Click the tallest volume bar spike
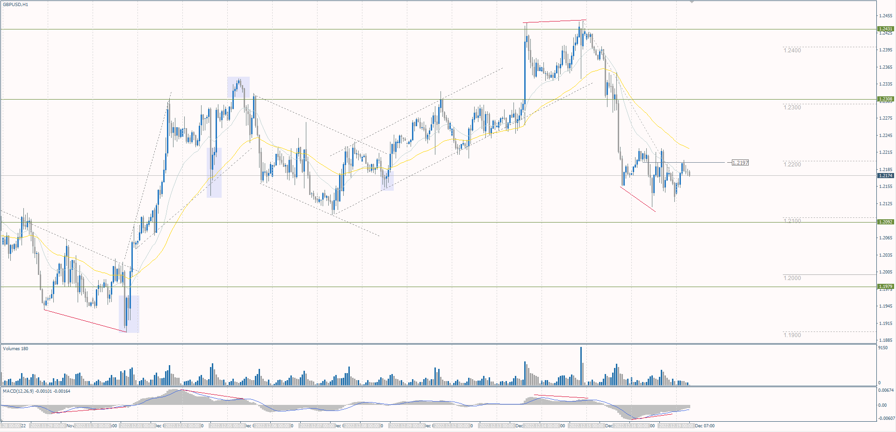Image resolution: width=896 pixels, height=432 pixels. pos(581,366)
